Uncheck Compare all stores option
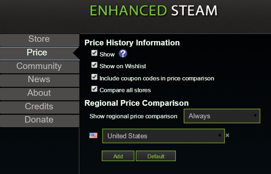 [95, 89]
